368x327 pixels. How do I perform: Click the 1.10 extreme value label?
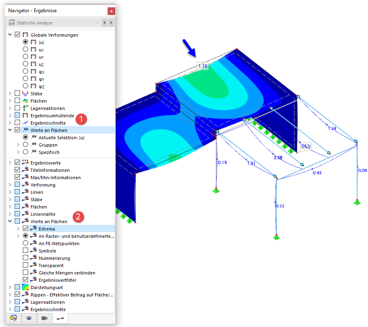pos(203,66)
